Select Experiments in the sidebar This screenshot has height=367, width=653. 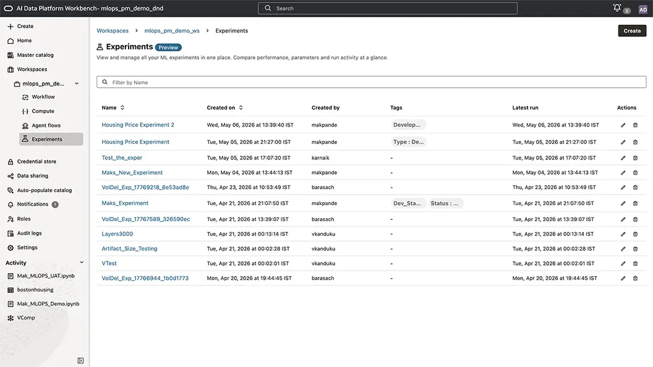coord(51,139)
